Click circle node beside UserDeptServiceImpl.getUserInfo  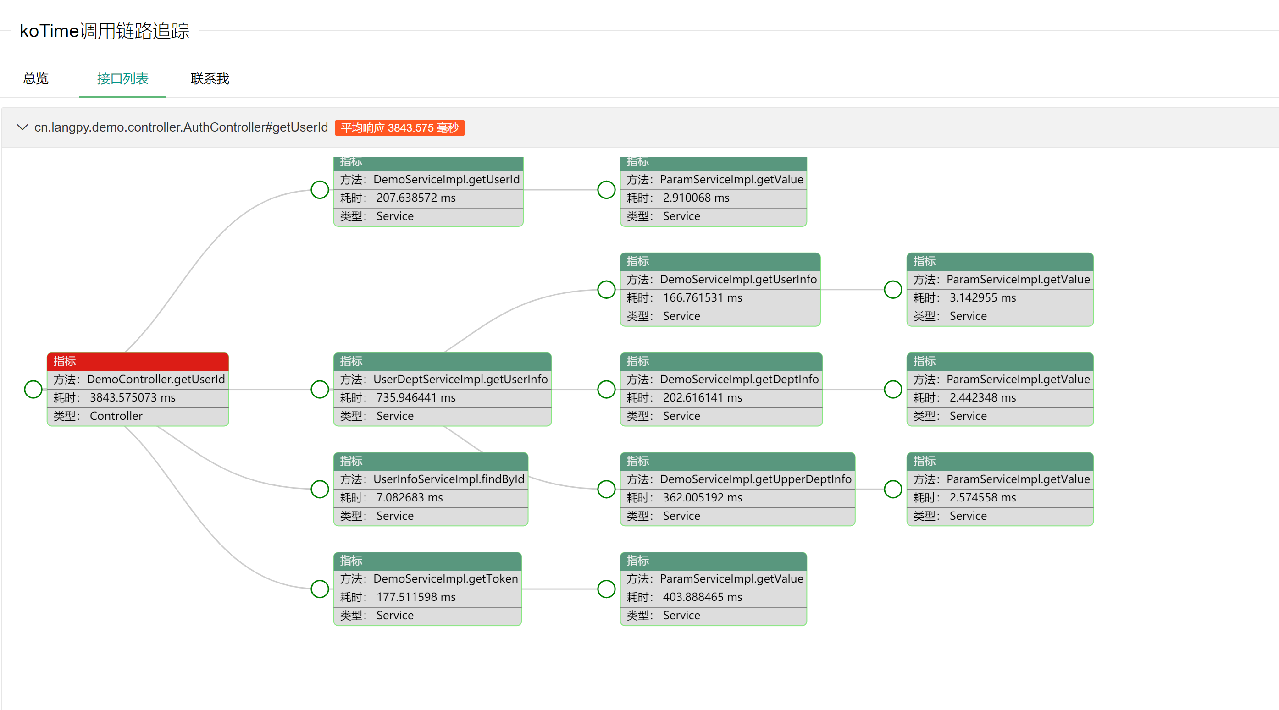point(320,390)
